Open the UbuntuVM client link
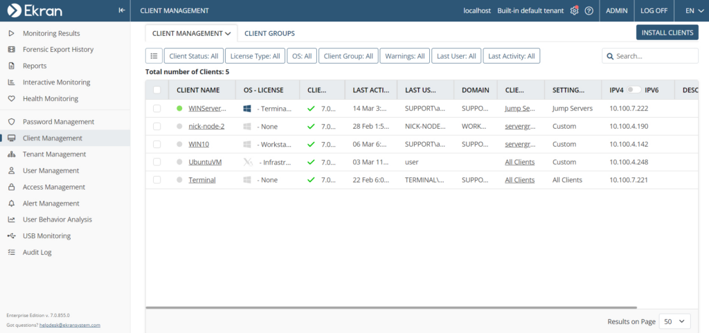The width and height of the screenshot is (709, 333). pyautogui.click(x=204, y=162)
